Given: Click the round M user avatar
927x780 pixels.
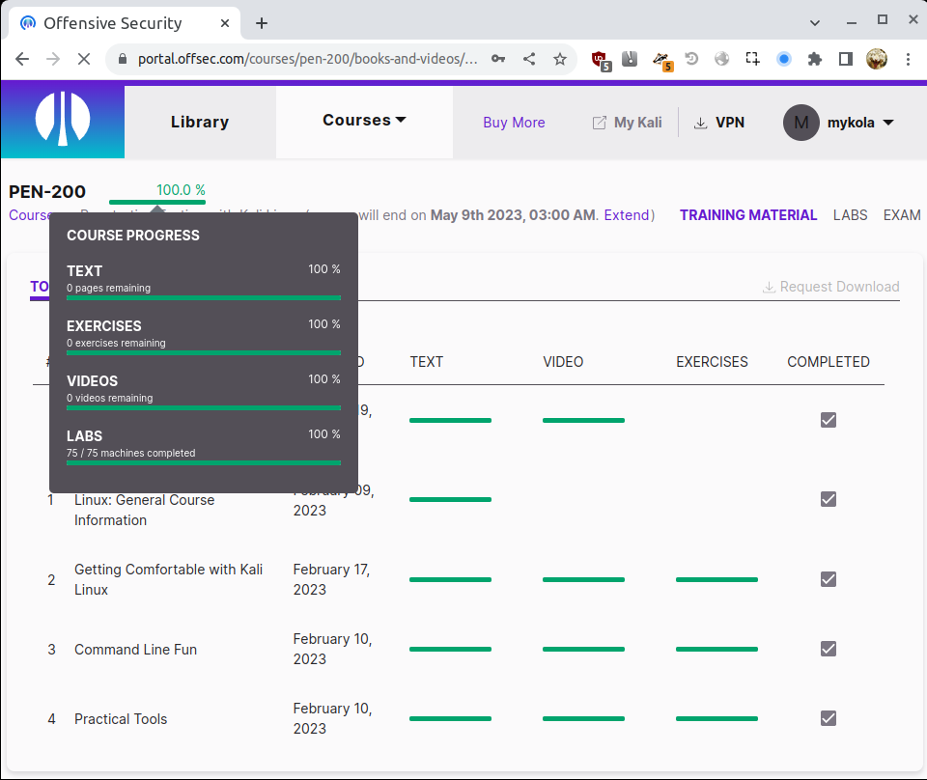Looking at the screenshot, I should [x=801, y=123].
